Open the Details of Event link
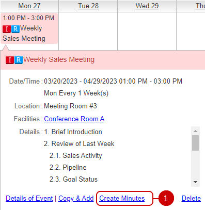 (29, 198)
